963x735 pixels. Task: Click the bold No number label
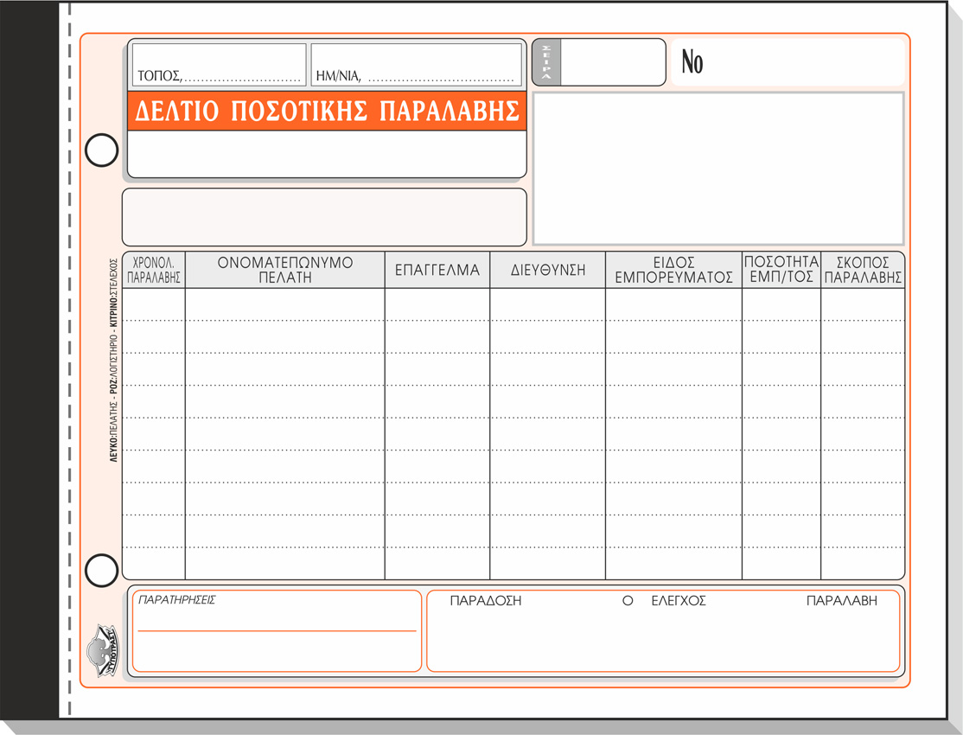coord(692,62)
